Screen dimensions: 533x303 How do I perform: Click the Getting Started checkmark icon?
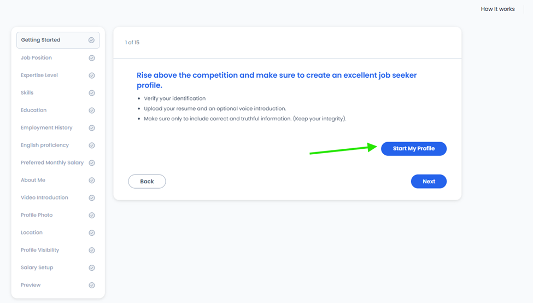tap(91, 40)
